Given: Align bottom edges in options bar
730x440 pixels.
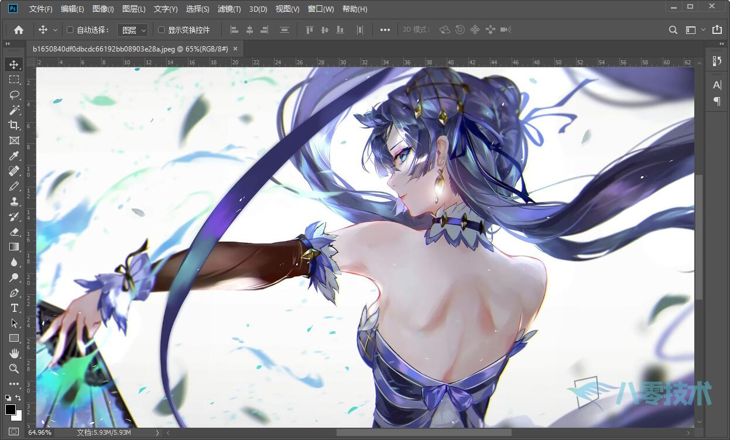Looking at the screenshot, I should pos(340,30).
